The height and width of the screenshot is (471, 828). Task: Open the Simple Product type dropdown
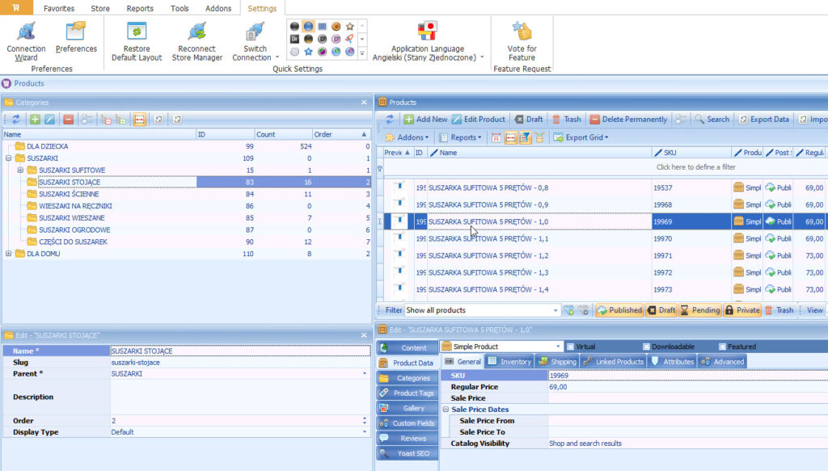(x=558, y=347)
